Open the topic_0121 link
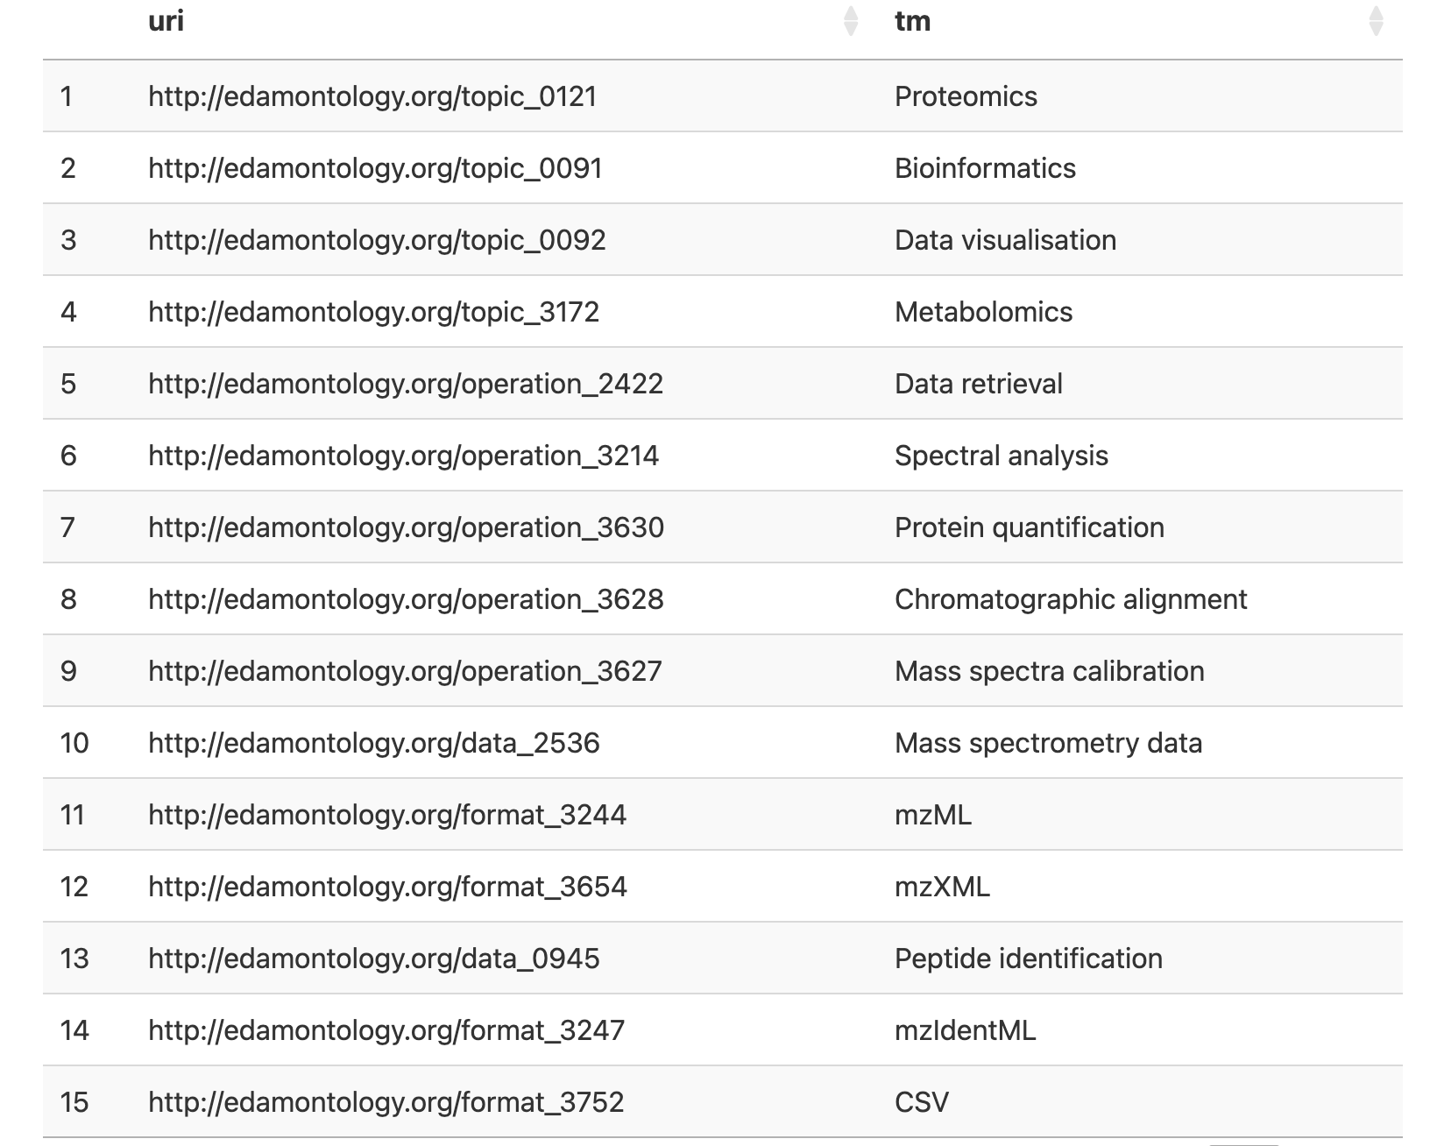Image resolution: width=1437 pixels, height=1146 pixels. pos(373,96)
